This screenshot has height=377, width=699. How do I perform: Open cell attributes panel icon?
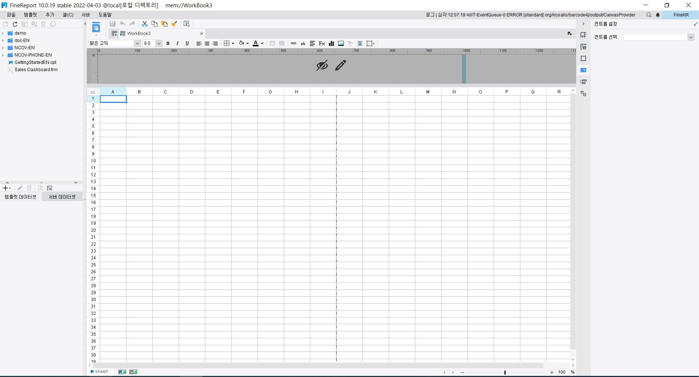pos(583,47)
